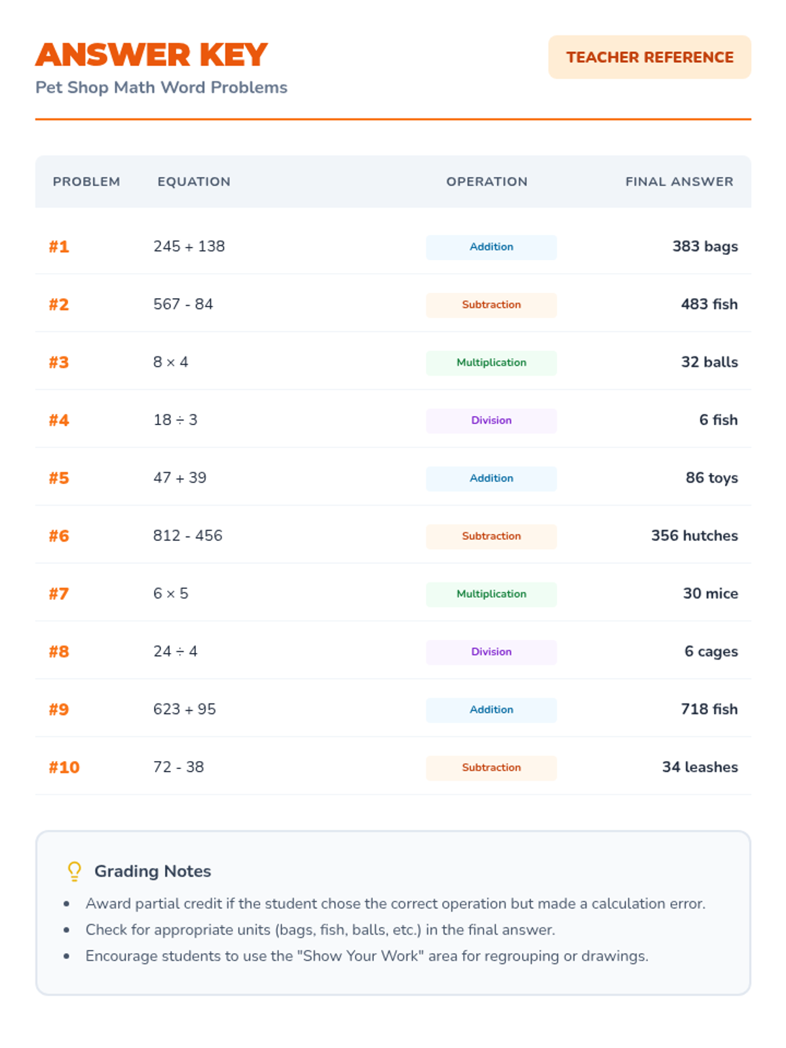Screen dimensions: 786x1048
Task: Select the Division tag for problem #8
Action: pos(491,652)
